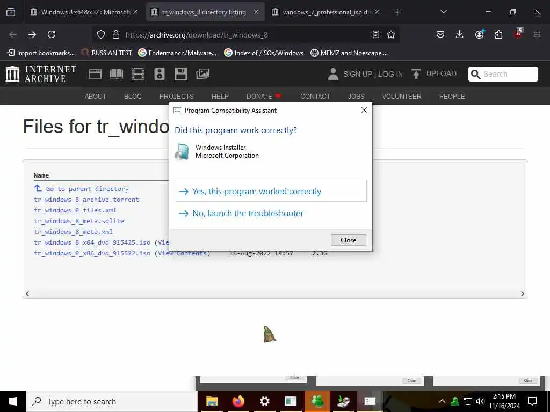Screen dimensions: 550x412
Task: Go forward with the browser forward arrow
Action: [x=32, y=34]
